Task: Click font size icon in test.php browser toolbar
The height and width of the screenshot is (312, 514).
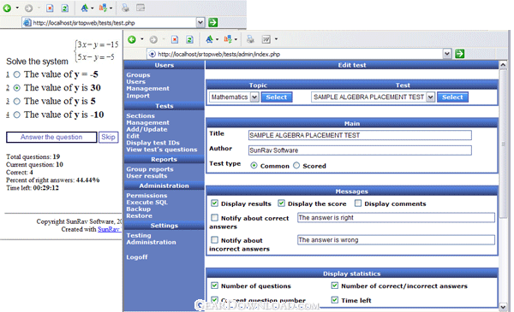Action: (x=84, y=8)
